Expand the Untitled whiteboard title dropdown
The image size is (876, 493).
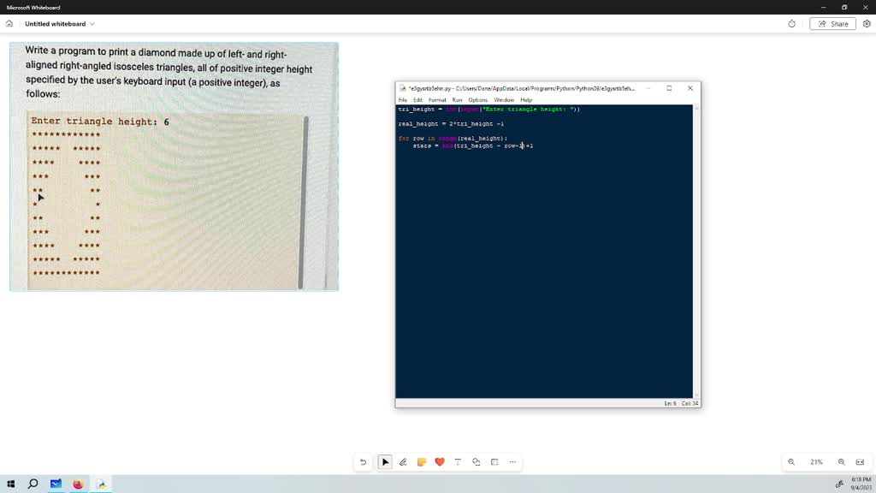point(92,24)
